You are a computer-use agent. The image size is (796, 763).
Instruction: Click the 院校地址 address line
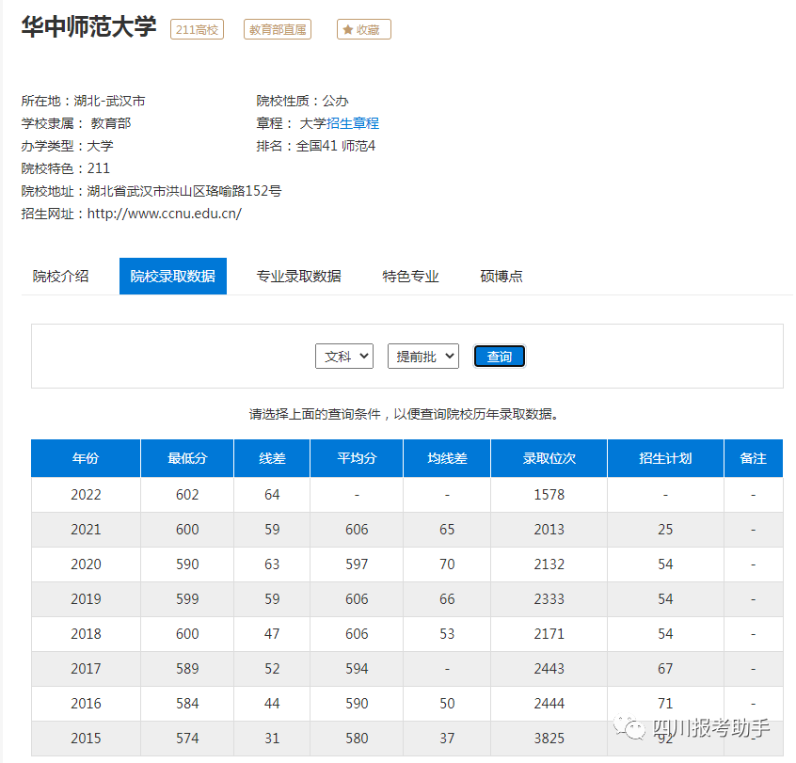(x=151, y=191)
